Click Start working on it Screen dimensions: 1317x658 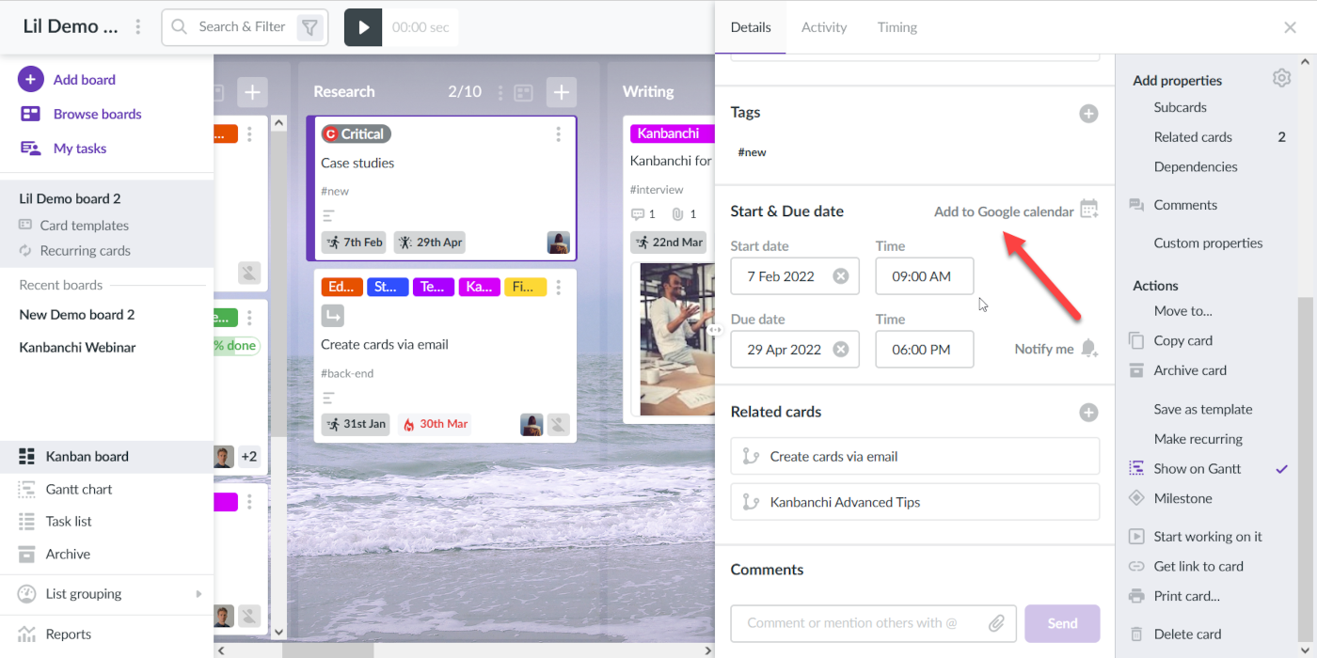(x=1208, y=537)
